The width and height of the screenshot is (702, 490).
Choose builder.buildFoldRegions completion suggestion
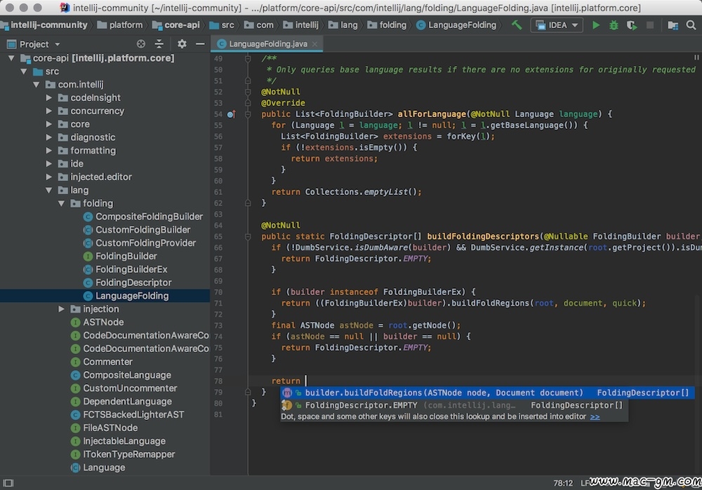coord(488,393)
